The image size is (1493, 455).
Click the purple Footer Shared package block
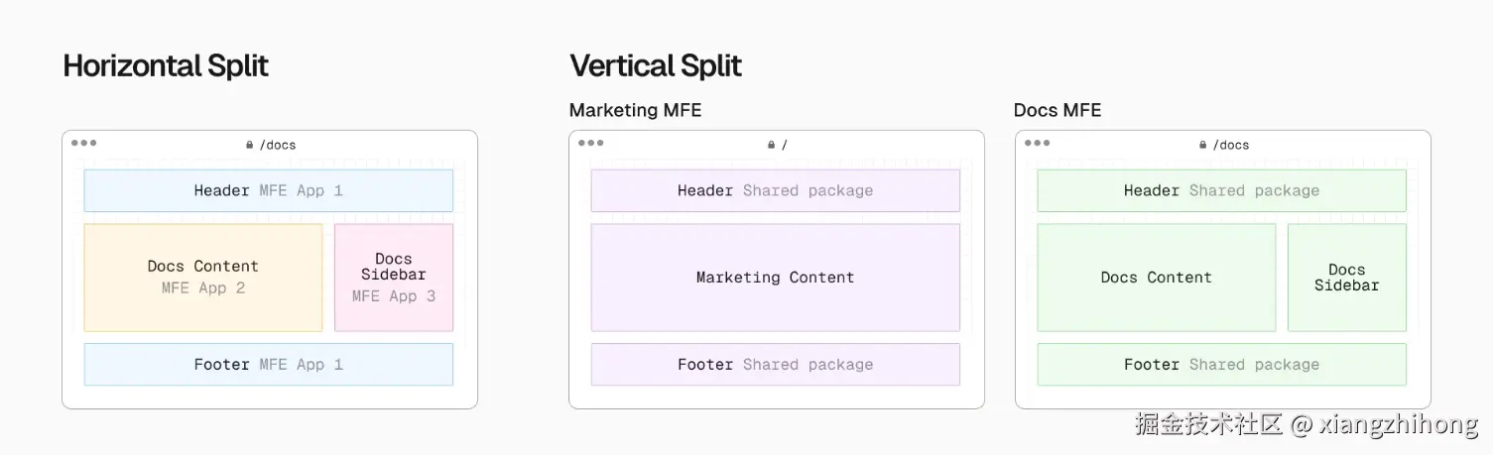click(x=775, y=365)
